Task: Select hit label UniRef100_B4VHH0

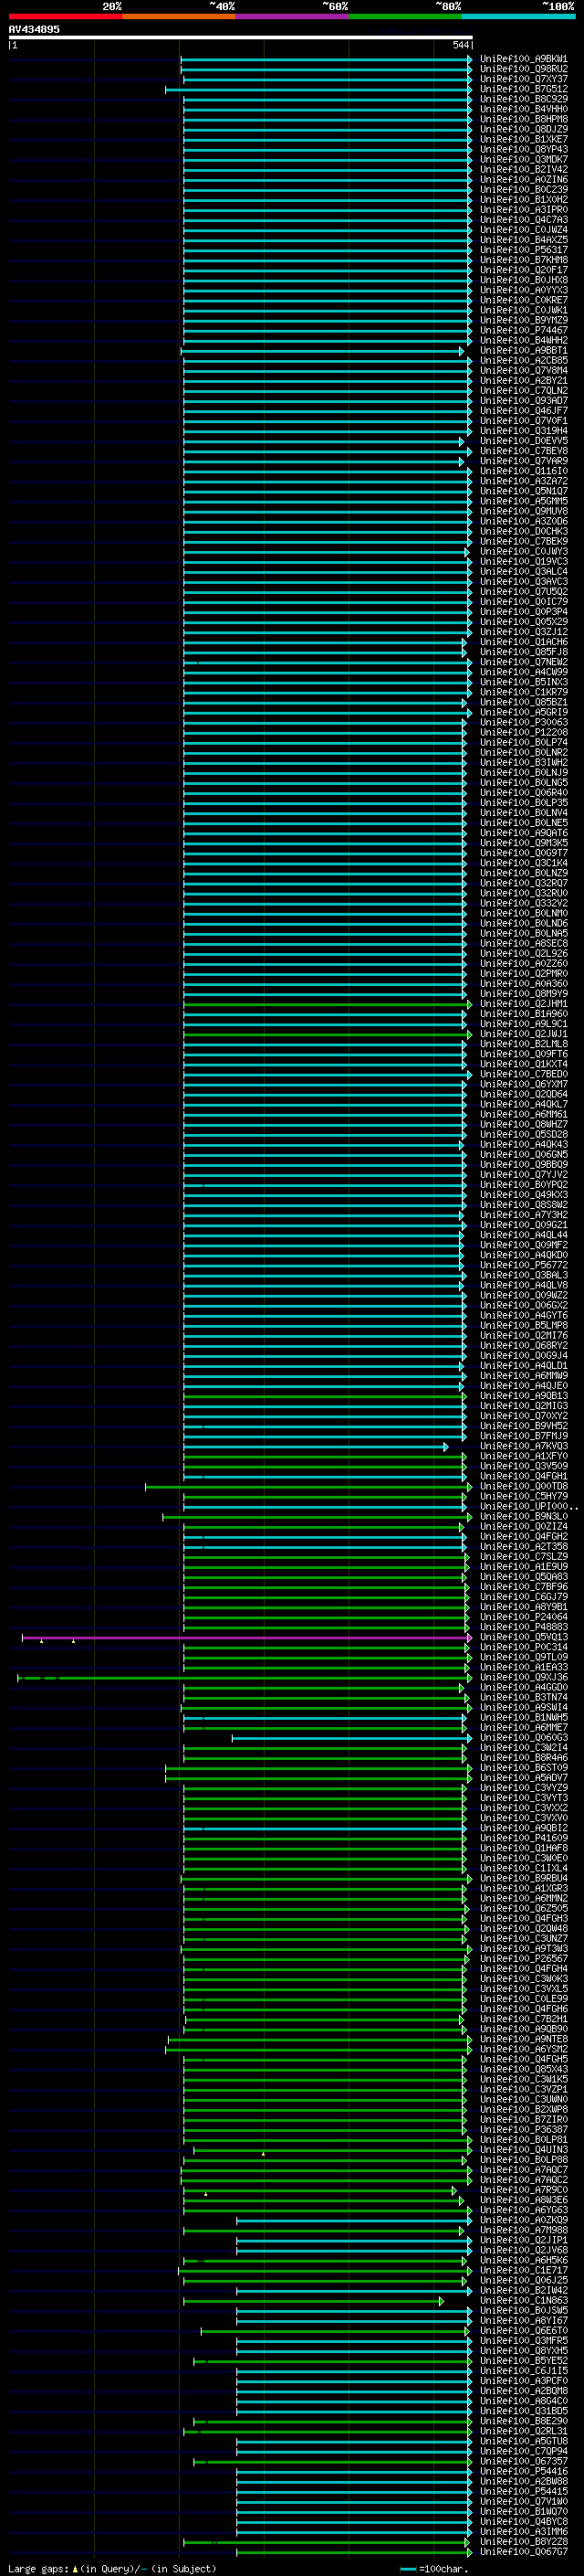Action: point(524,109)
